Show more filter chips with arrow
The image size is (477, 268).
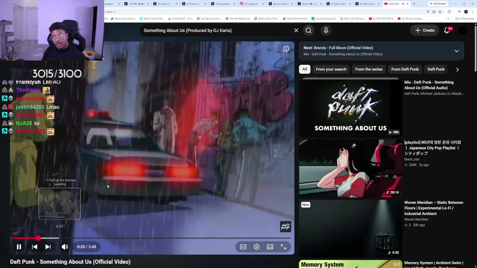click(458, 69)
